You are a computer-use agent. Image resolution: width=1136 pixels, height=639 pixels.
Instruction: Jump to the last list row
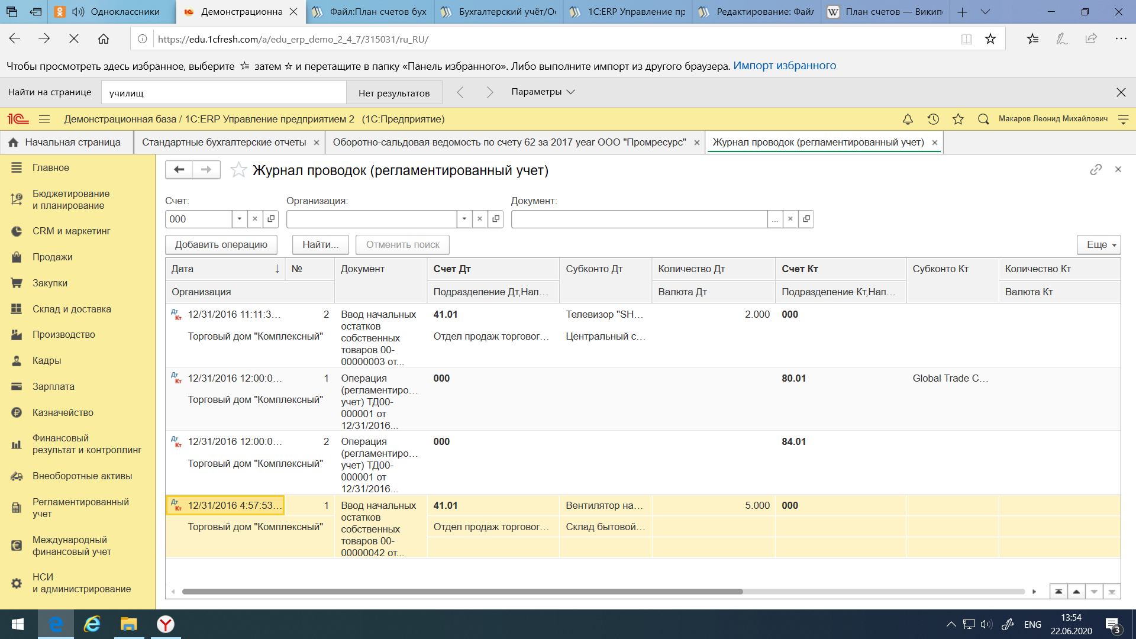click(x=1112, y=591)
